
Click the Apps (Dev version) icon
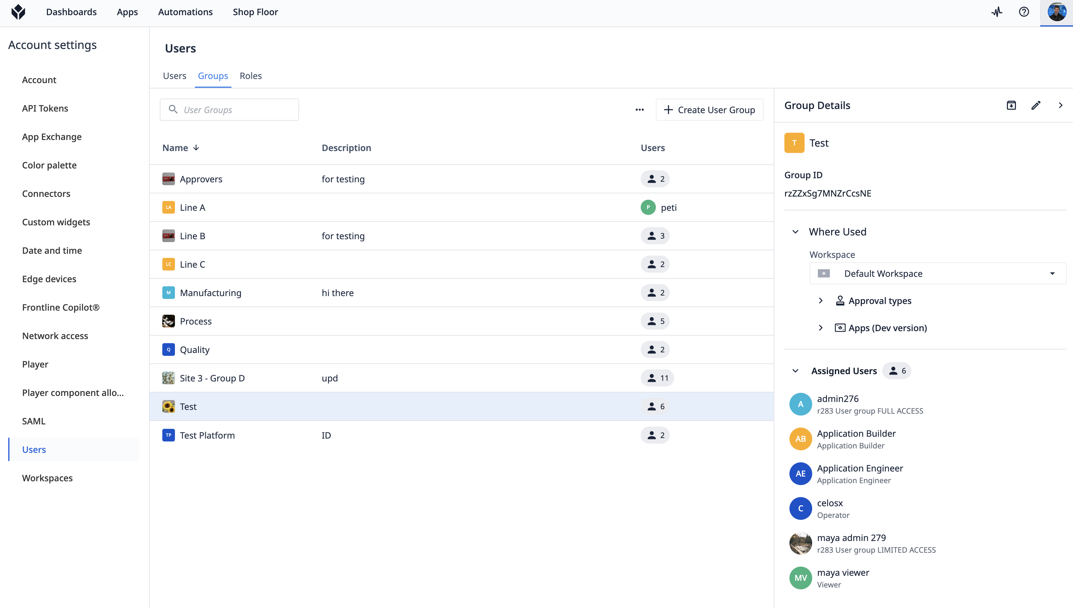[x=840, y=328]
